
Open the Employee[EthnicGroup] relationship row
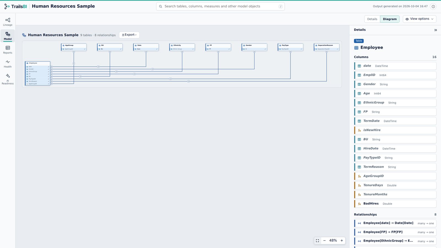395,241
